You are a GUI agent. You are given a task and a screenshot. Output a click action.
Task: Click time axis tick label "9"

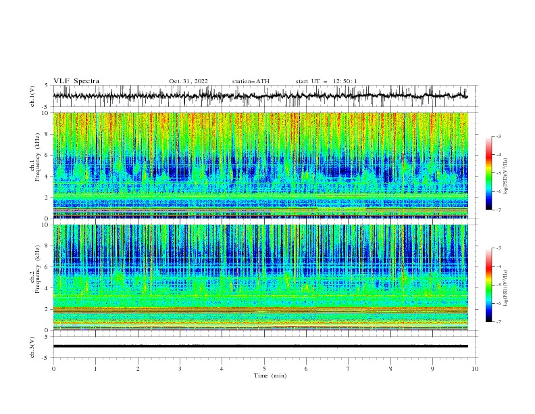[432, 369]
